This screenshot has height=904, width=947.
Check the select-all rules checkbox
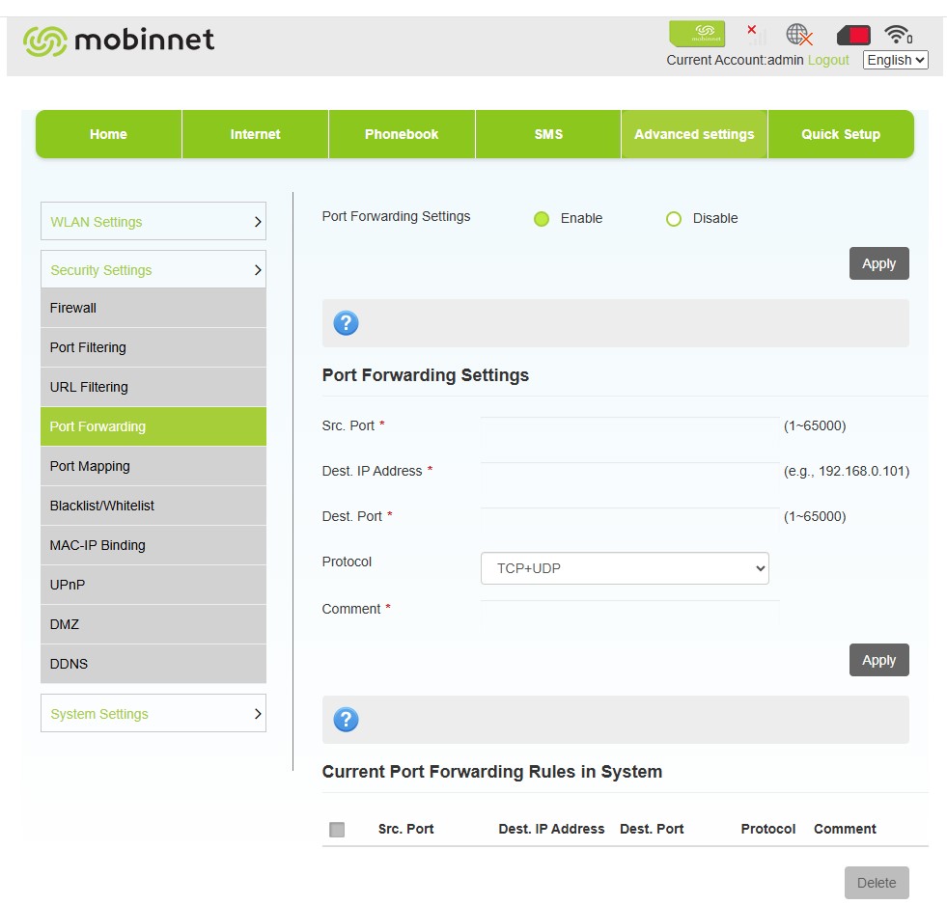[x=337, y=830]
